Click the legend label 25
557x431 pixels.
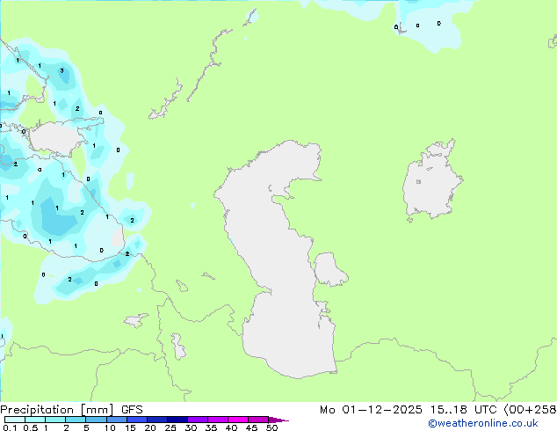point(170,427)
